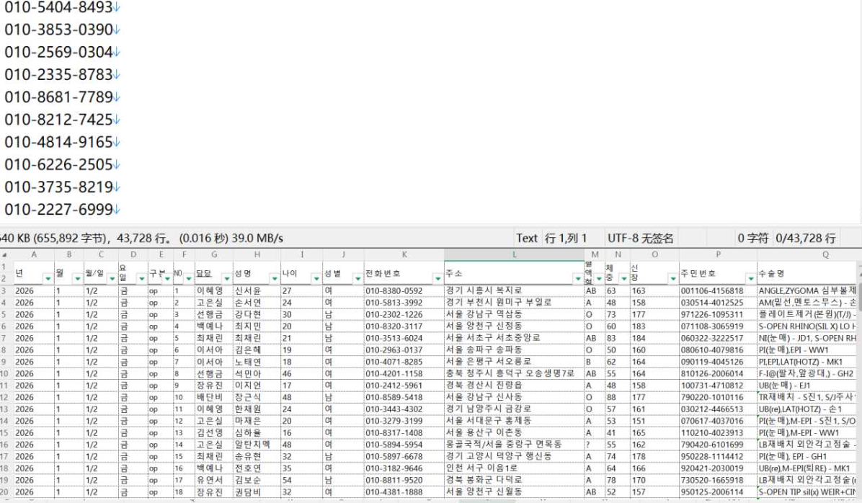Select the cell with name 마재은

click(x=257, y=421)
